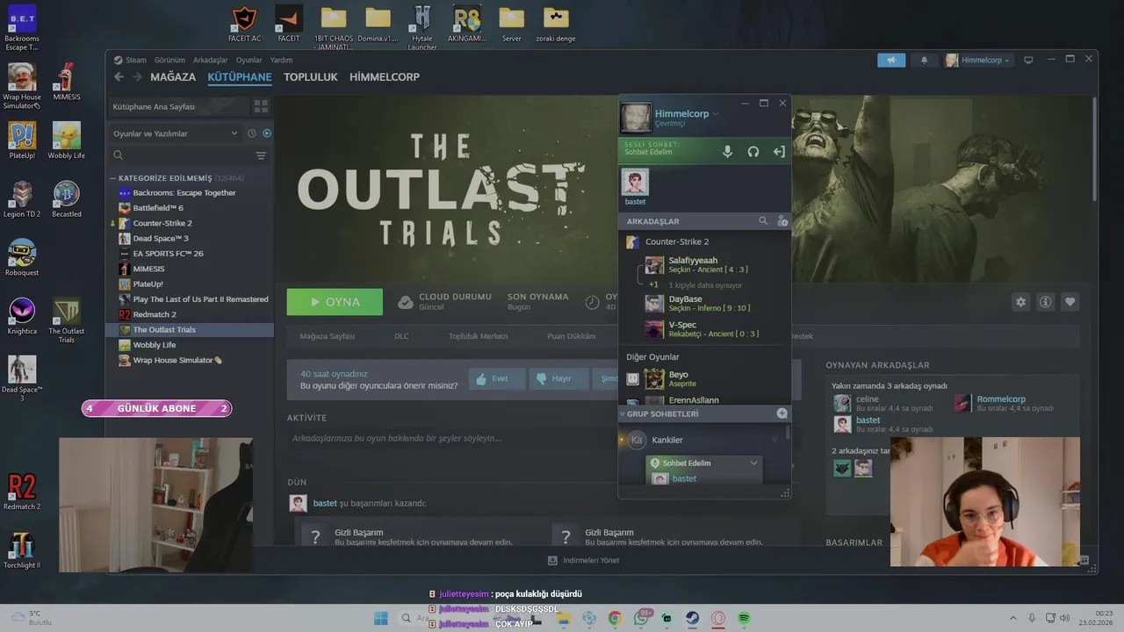
Task: Search friends using the magnifier icon
Action: tap(763, 221)
